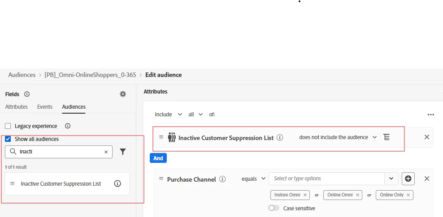This screenshot has height=217, width=443.
Task: Click the drag handle of Purchase Channel rule
Action: [x=161, y=179]
